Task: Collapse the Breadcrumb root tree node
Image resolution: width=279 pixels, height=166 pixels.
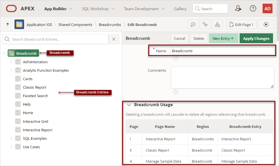Action: coord(4,53)
